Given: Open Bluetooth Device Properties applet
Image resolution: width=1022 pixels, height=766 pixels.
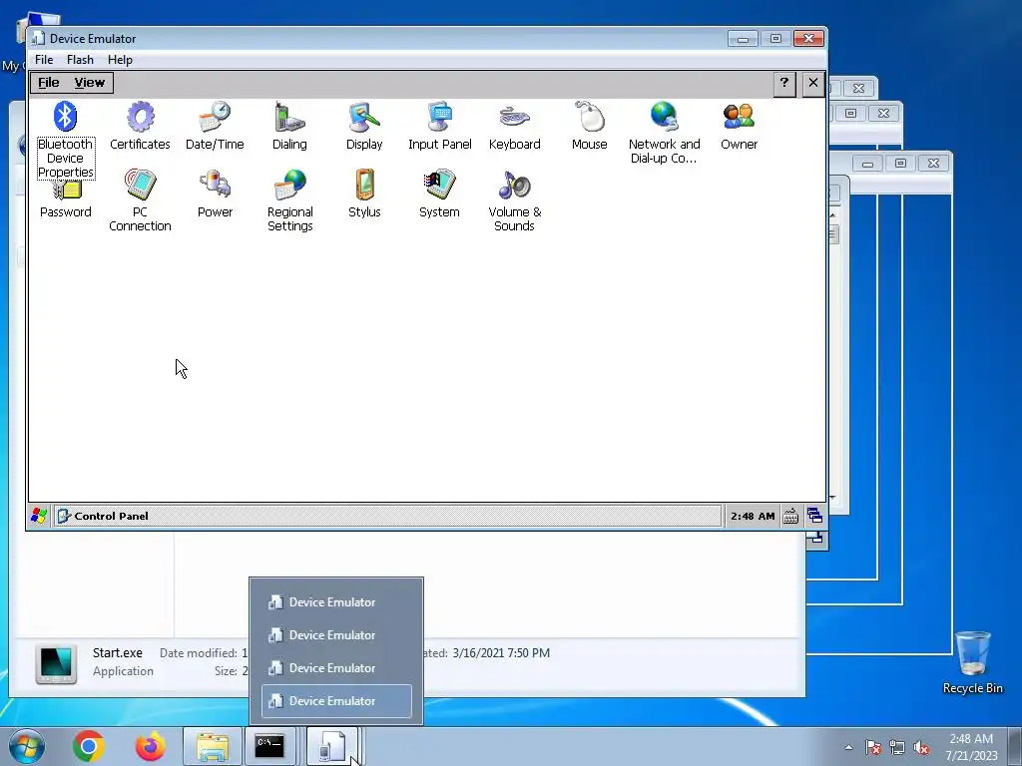Looking at the screenshot, I should click(65, 140).
